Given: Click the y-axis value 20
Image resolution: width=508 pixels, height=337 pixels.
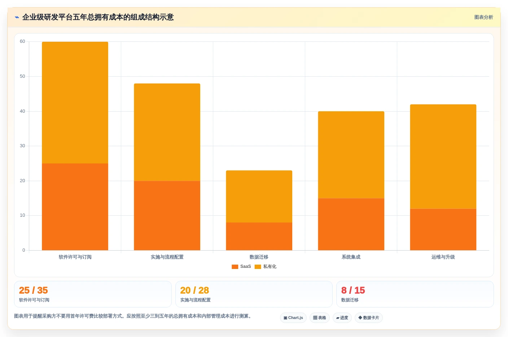Looking at the screenshot, I should 22,181.
